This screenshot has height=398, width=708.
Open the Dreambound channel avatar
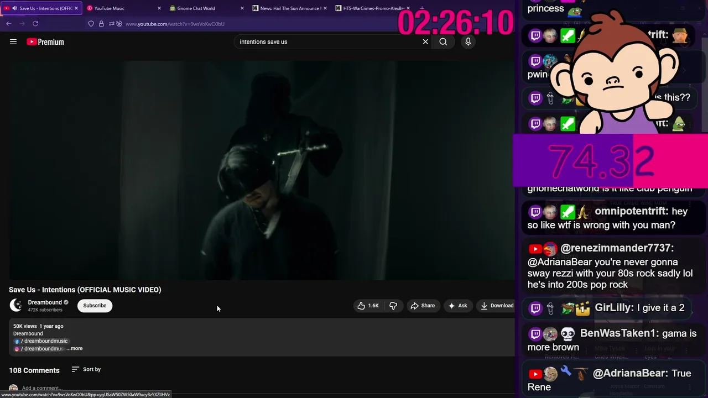point(16,305)
